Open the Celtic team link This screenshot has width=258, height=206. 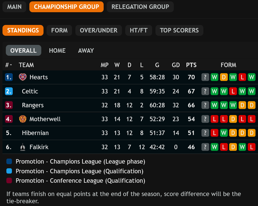point(30,91)
